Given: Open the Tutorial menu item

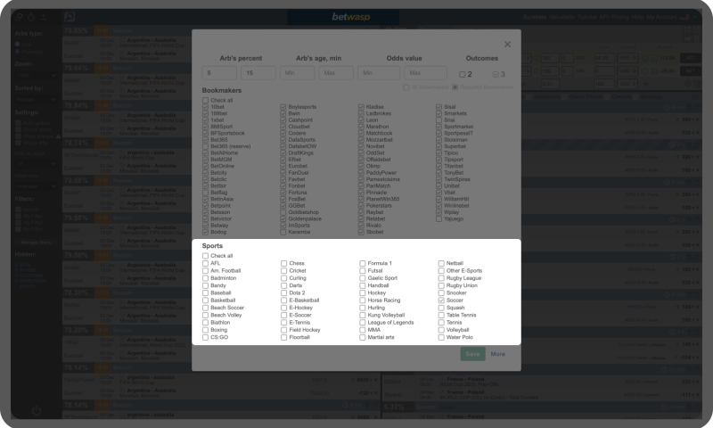Looking at the screenshot, I should click(x=586, y=17).
